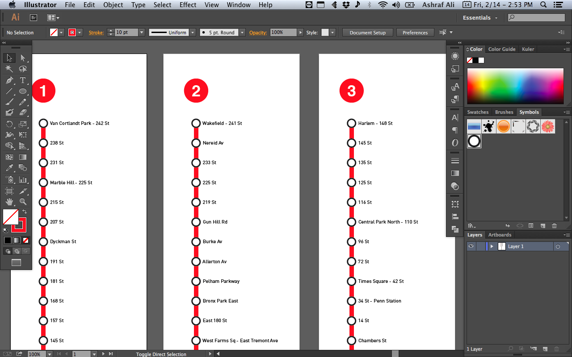Delete symbol with trash icon in Symbols panel

[x=554, y=226]
